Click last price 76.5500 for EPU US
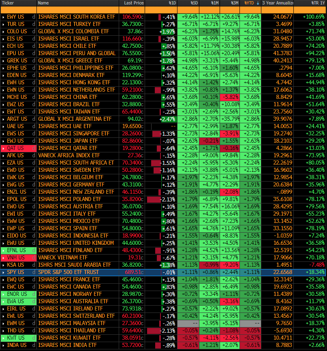Viewport: 327px width, 351px height. tap(133, 53)
